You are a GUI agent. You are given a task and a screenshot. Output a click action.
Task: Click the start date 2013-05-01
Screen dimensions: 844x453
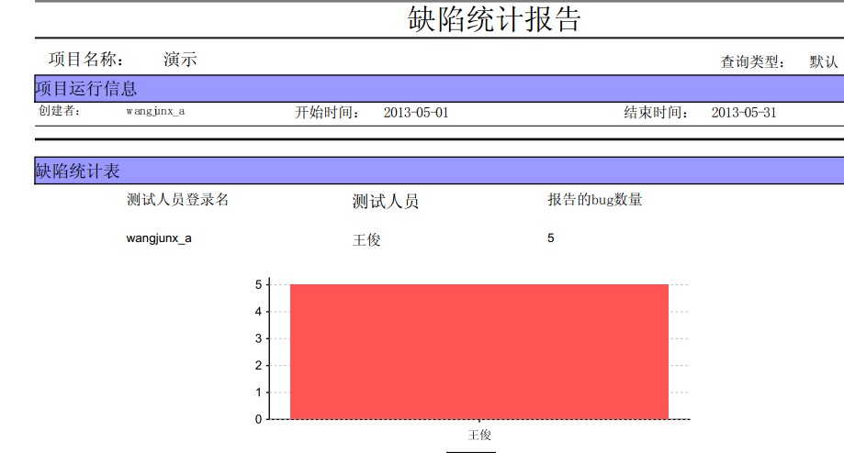(x=415, y=112)
